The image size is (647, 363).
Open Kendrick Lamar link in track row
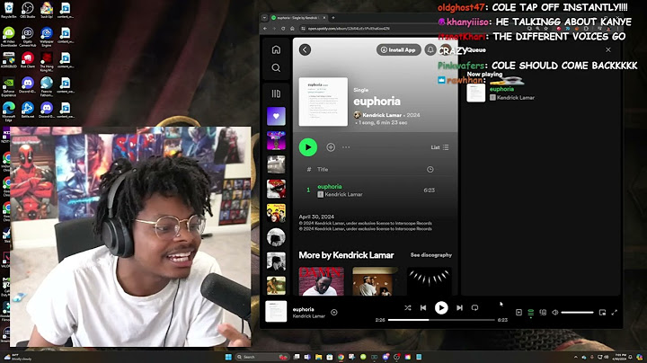coord(343,194)
